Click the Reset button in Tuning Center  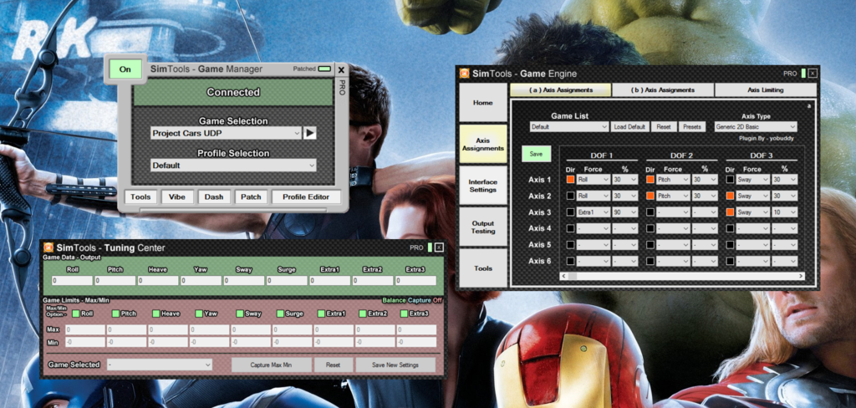pyautogui.click(x=333, y=365)
